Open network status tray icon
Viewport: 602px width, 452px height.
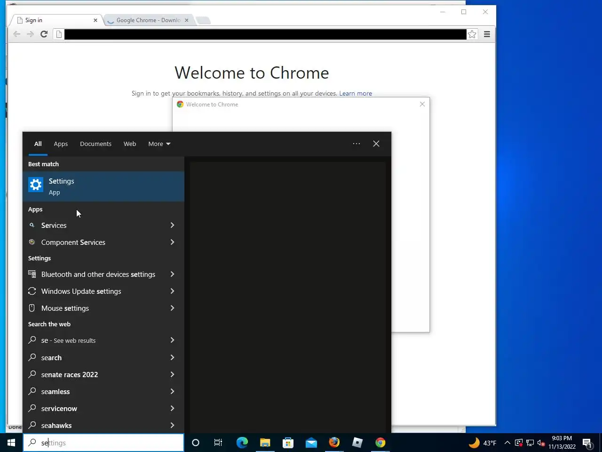(530, 443)
